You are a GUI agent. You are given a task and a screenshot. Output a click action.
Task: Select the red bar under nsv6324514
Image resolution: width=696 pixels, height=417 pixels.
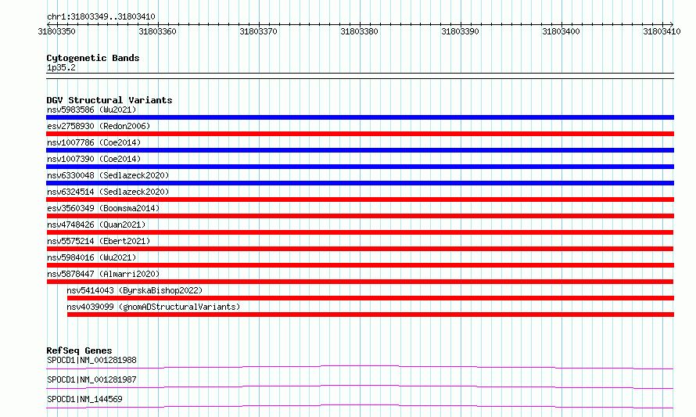pyautogui.click(x=360, y=200)
